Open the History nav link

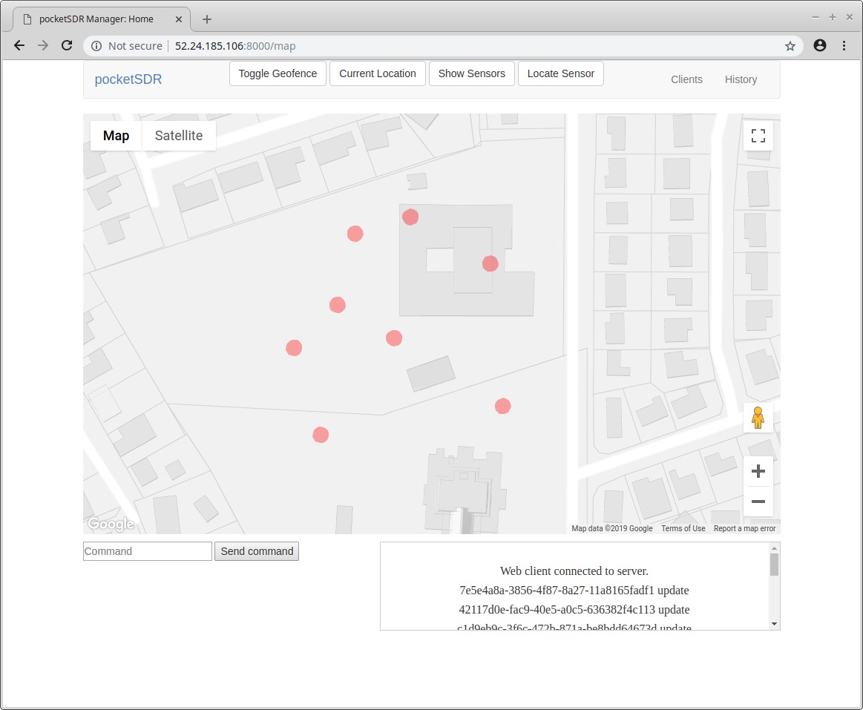(741, 79)
